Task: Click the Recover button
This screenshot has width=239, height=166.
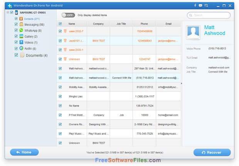Action: 212,152
